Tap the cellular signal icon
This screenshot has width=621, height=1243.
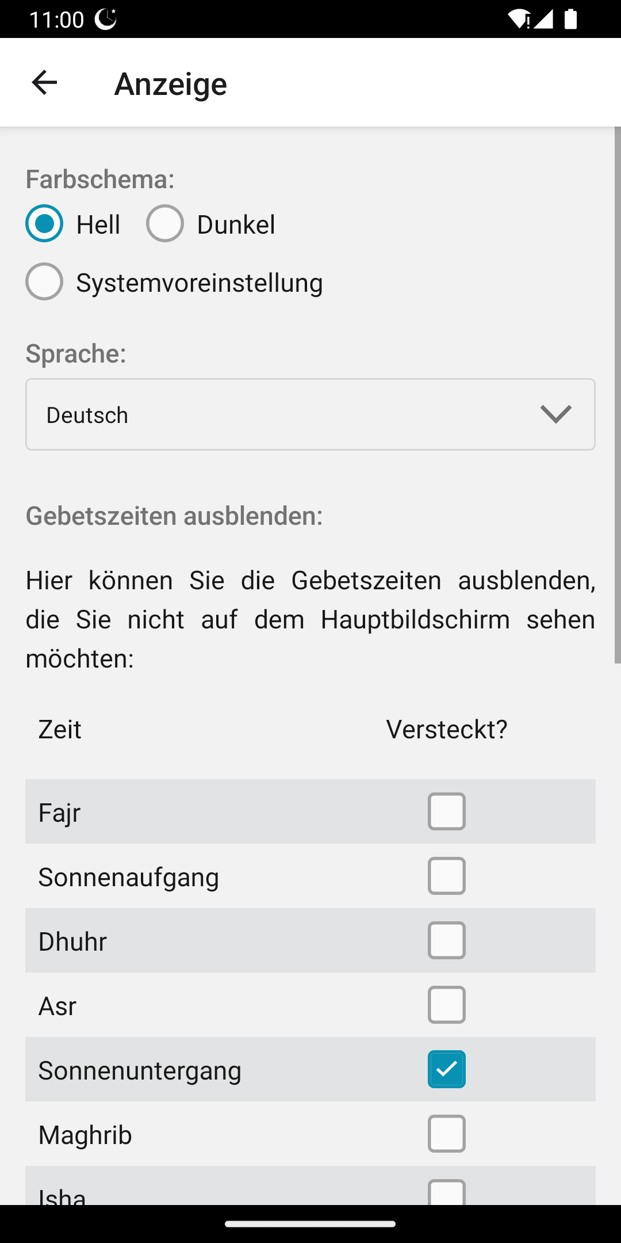point(543,19)
